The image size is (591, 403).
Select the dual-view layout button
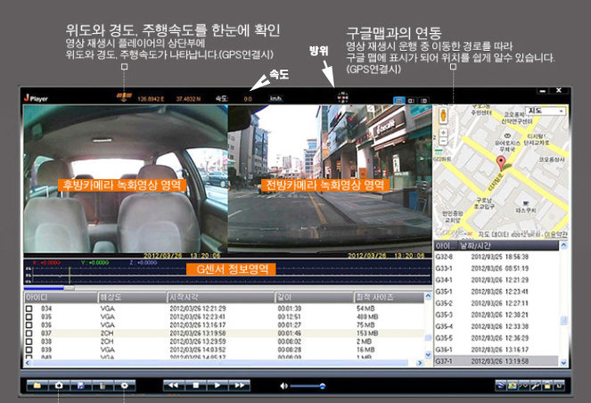399,101
